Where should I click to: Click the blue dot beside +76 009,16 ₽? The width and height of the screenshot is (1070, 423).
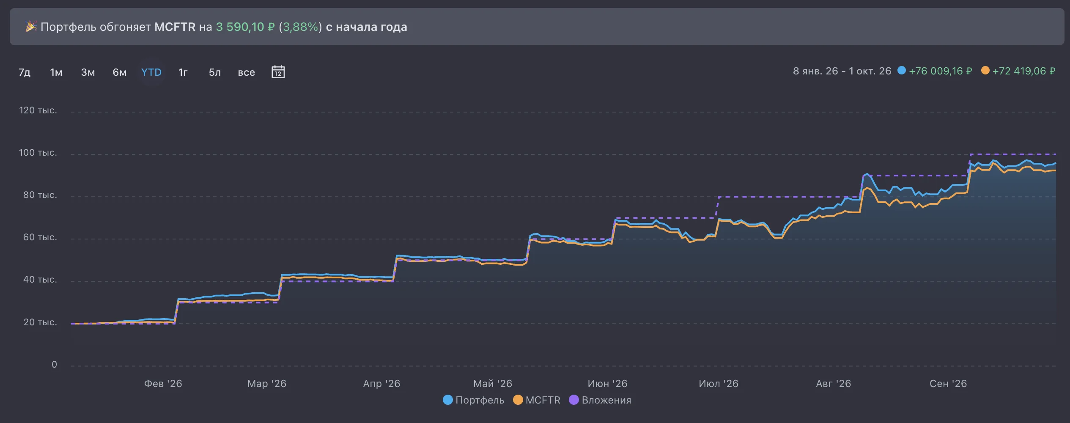point(902,71)
